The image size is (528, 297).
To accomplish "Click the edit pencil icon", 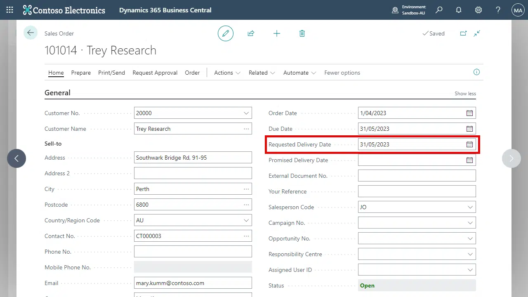I will [x=226, y=33].
